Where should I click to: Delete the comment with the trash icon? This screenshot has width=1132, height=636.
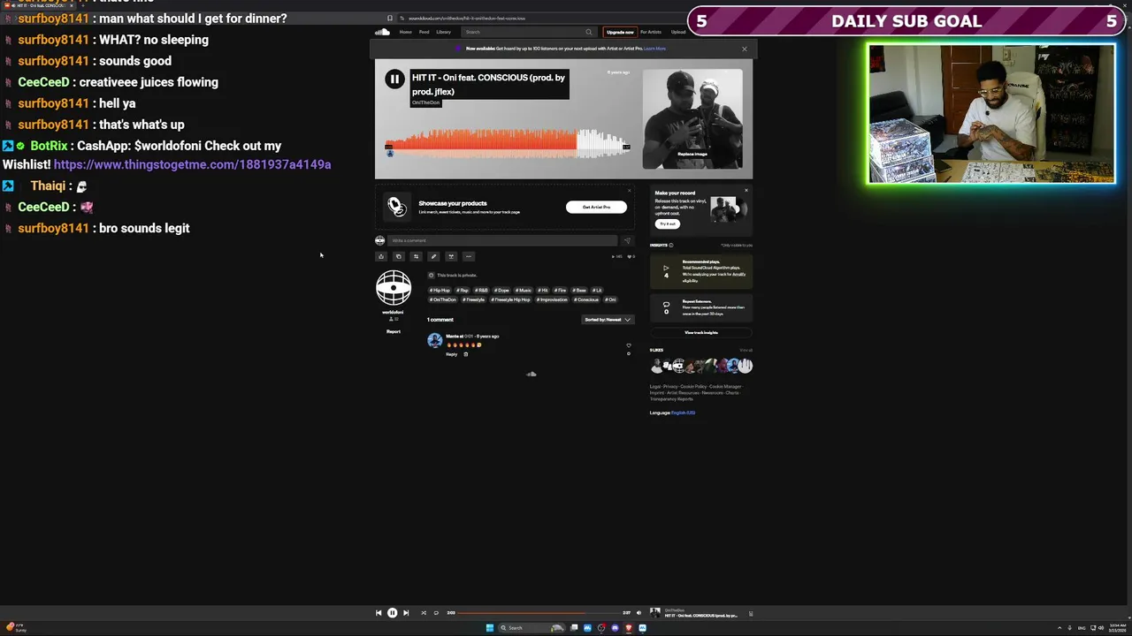pyautogui.click(x=466, y=354)
